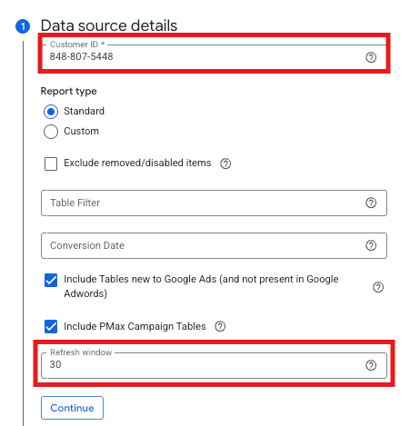Screen dimensions: 410x426
Task: Select the Custom report type
Action: point(51,132)
